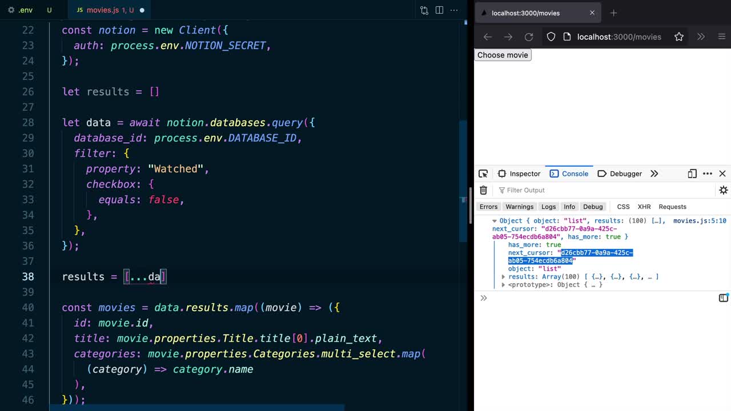
Task: Click the split editor icon
Action: [439, 10]
